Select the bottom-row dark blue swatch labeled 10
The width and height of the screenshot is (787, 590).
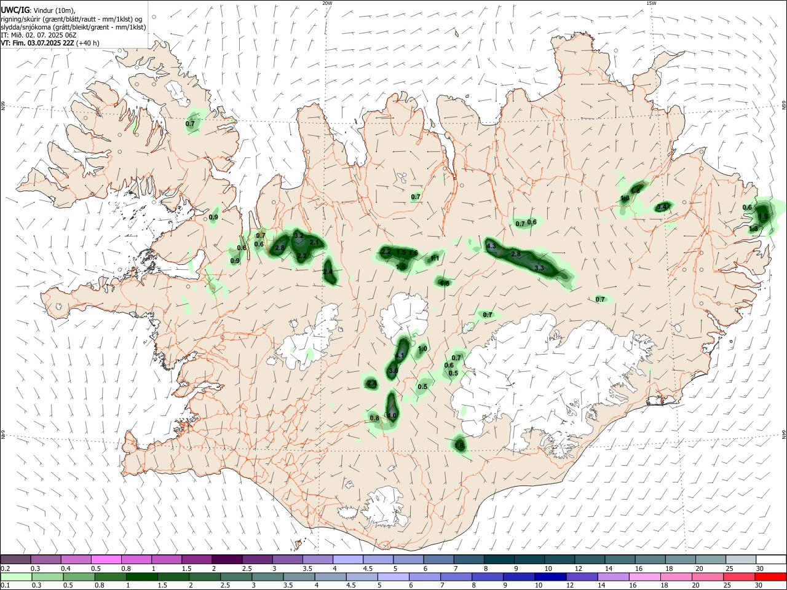(550, 576)
